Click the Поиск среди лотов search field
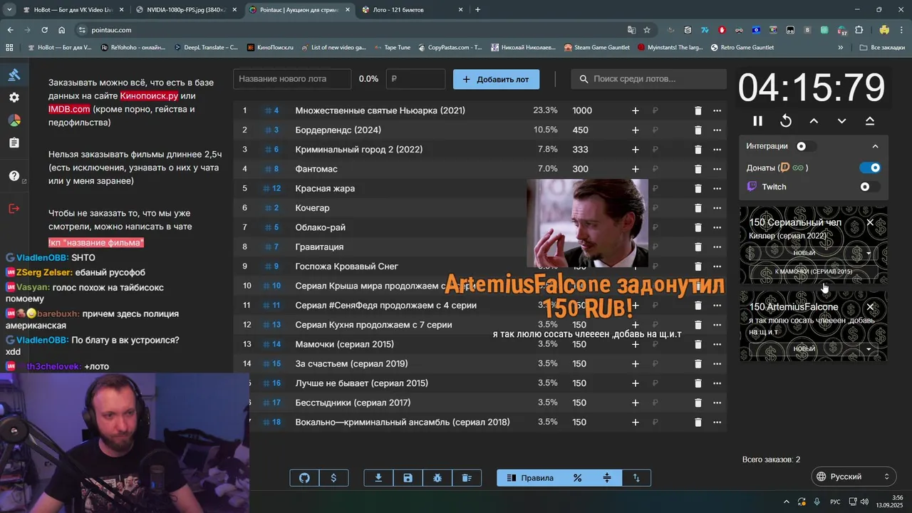This screenshot has height=513, width=912. (x=648, y=79)
